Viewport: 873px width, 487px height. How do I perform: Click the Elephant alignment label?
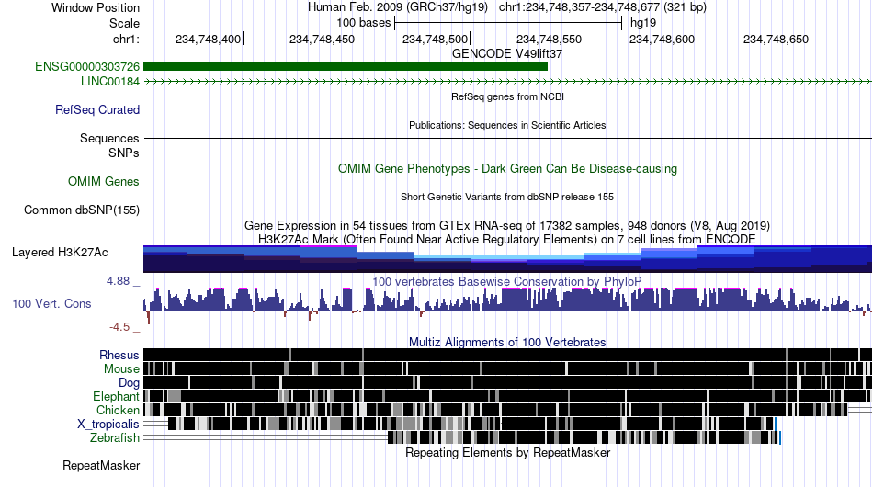tap(116, 396)
